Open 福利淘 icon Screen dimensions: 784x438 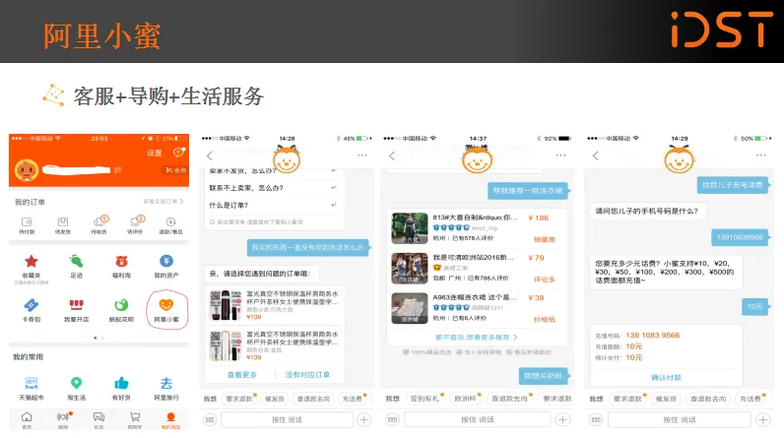[121, 261]
